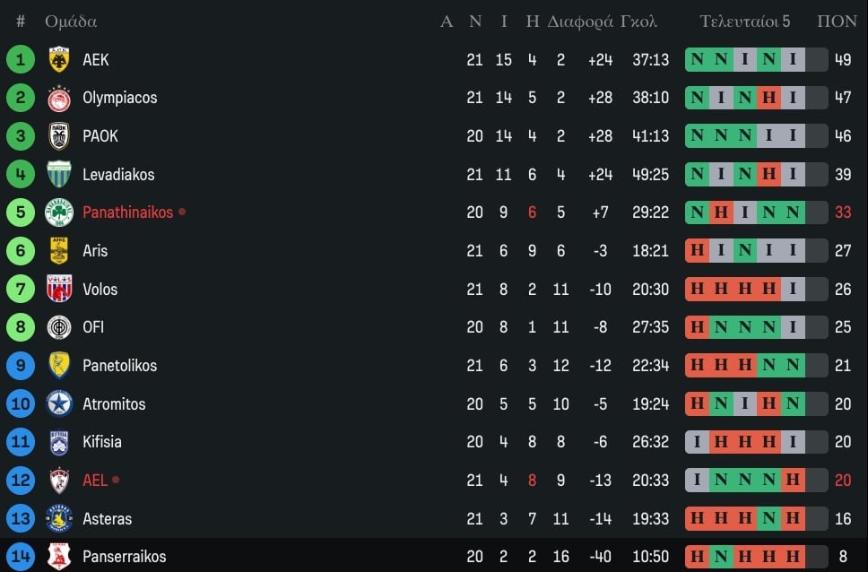
Task: Click the Atromitos blue star logo
Action: [x=59, y=403]
